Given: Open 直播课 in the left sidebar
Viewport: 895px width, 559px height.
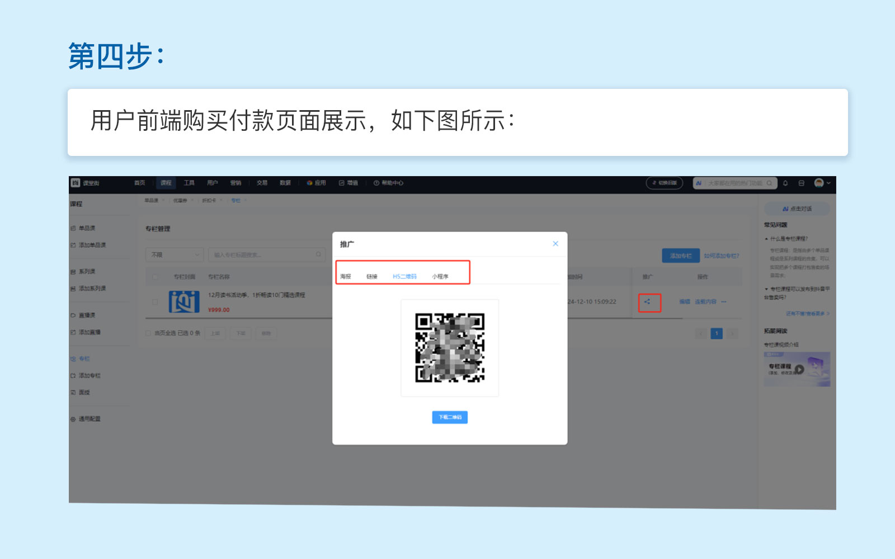Looking at the screenshot, I should click(x=83, y=315).
